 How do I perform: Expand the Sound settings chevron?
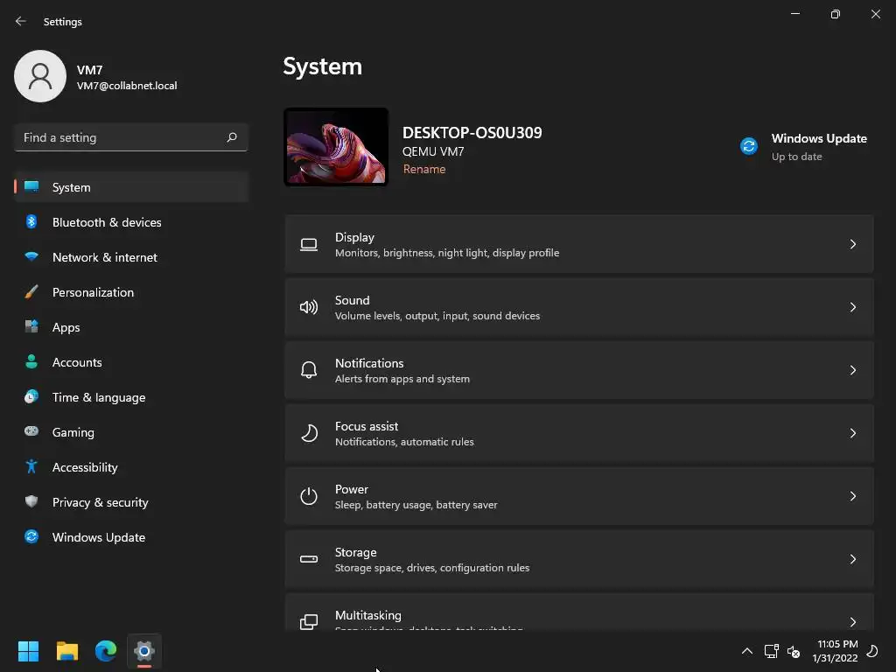pyautogui.click(x=852, y=307)
